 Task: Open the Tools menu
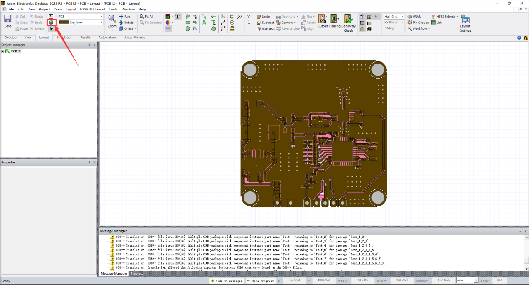tap(113, 9)
